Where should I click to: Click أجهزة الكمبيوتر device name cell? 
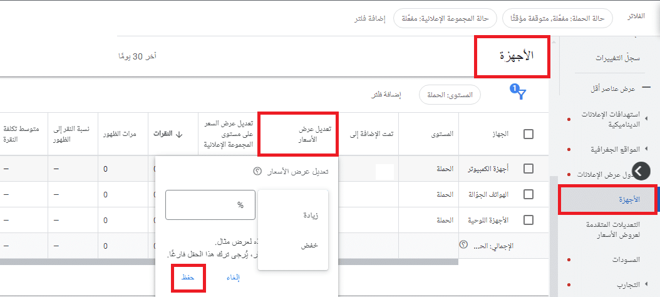[x=488, y=169]
